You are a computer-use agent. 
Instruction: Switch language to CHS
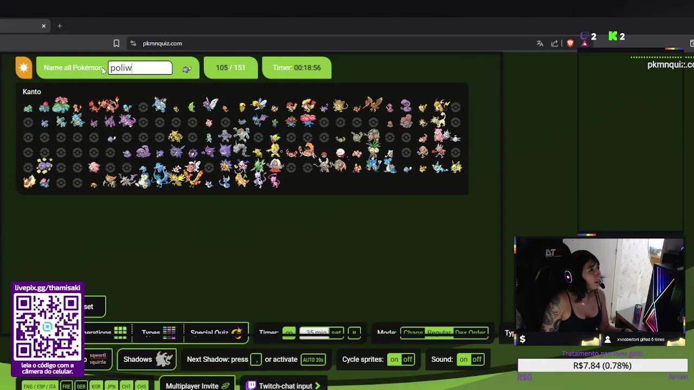[142, 386]
